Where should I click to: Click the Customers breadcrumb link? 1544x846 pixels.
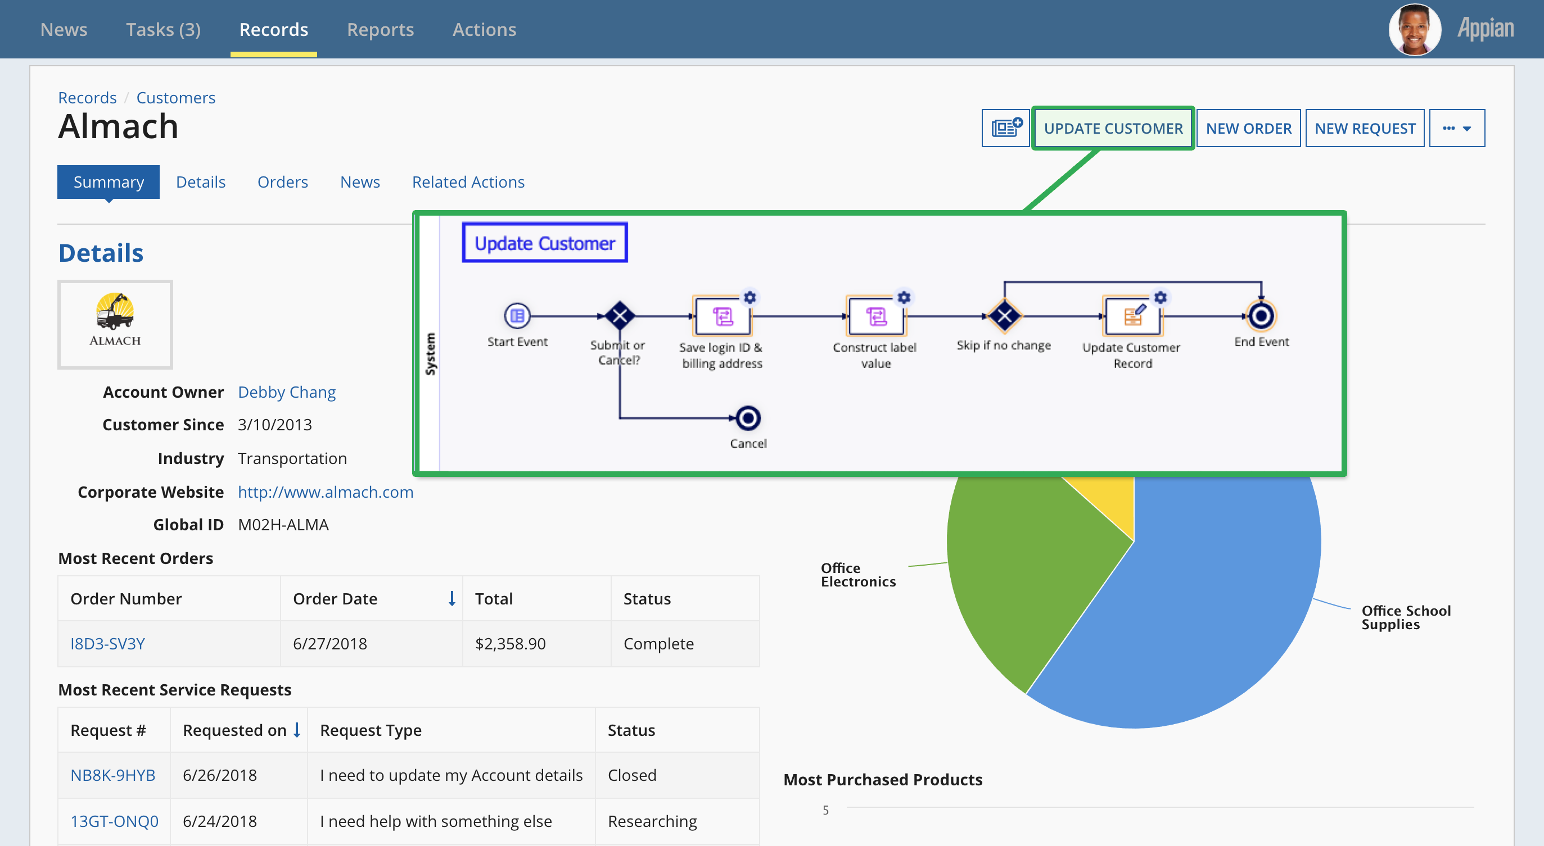(x=175, y=98)
